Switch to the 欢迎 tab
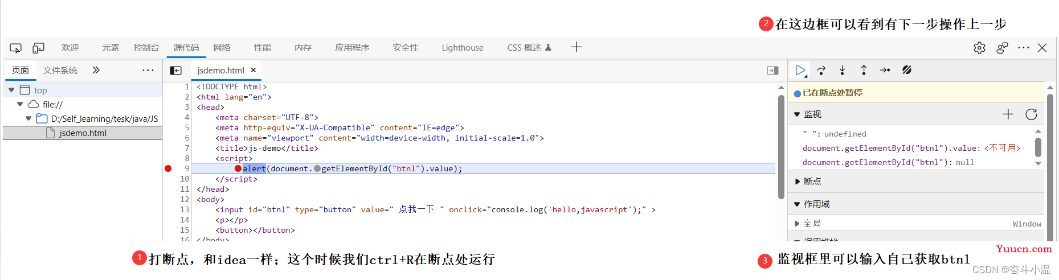The height and width of the screenshot is (280, 1059). click(x=70, y=48)
